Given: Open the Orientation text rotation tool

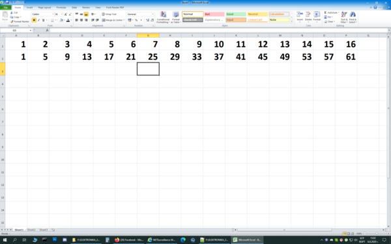Looking at the screenshot, I should point(93,14).
